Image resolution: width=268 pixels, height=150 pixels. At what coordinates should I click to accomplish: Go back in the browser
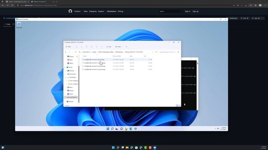(3, 5)
